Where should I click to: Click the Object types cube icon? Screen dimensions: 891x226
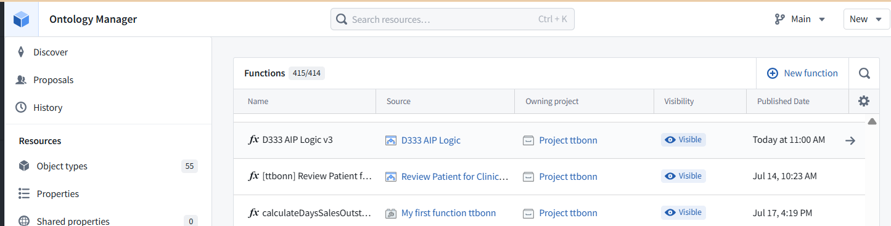24,166
